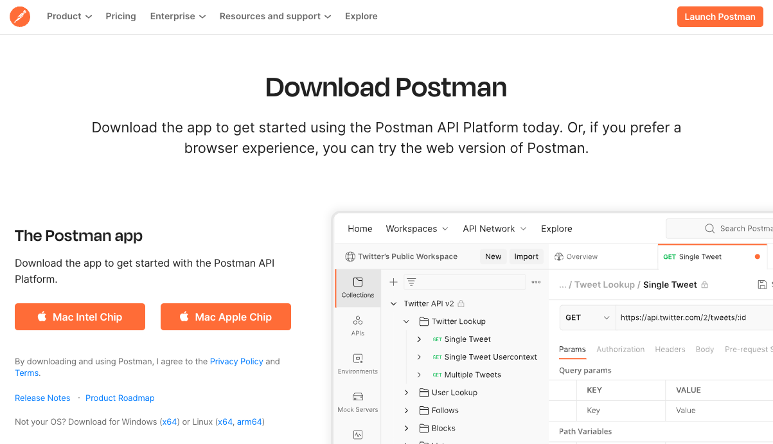The height and width of the screenshot is (444, 773).
Task: Open the APIs panel in sidebar
Action: click(x=357, y=326)
